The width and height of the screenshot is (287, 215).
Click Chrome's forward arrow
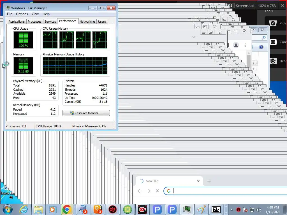149,191
